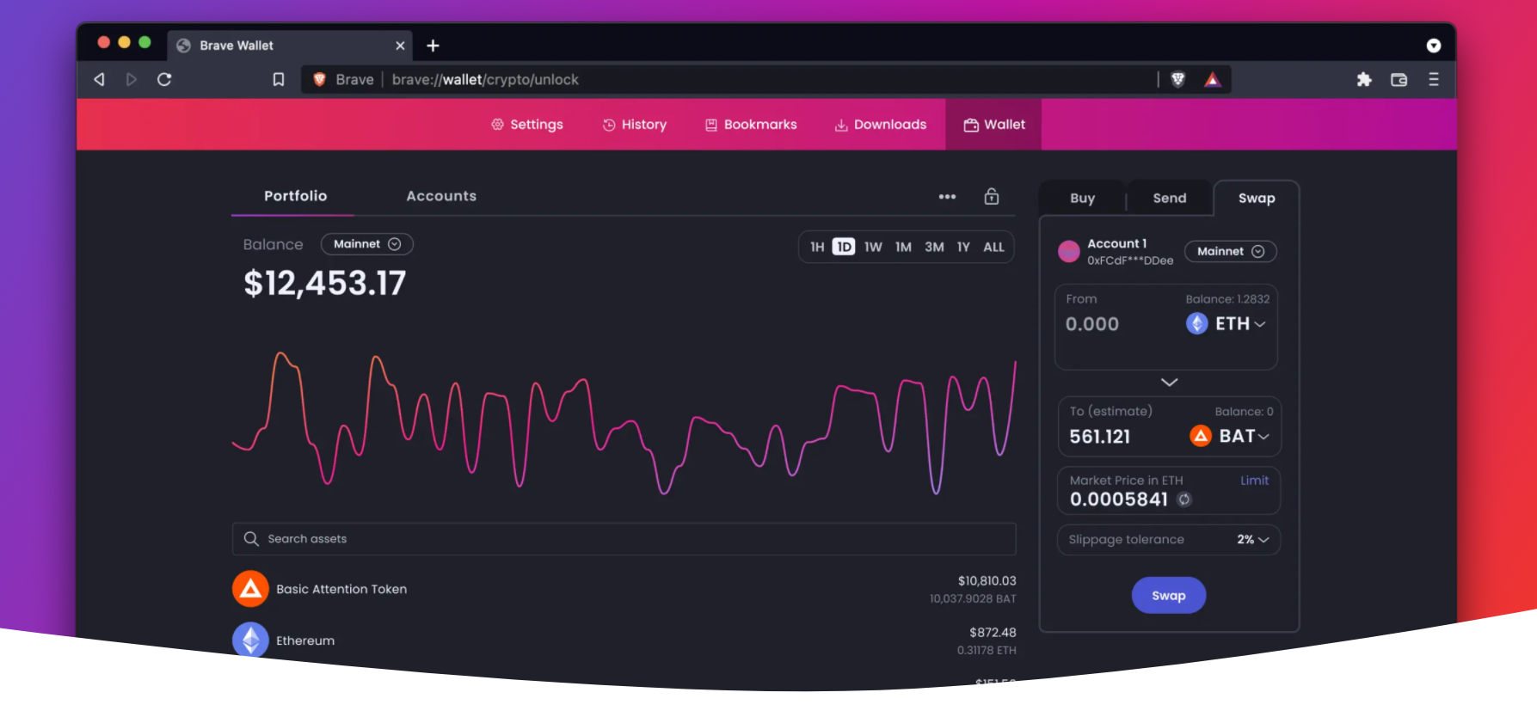Open Bookmarks in the top navigation bar
Screen dimensions: 1537x717
[x=751, y=125]
